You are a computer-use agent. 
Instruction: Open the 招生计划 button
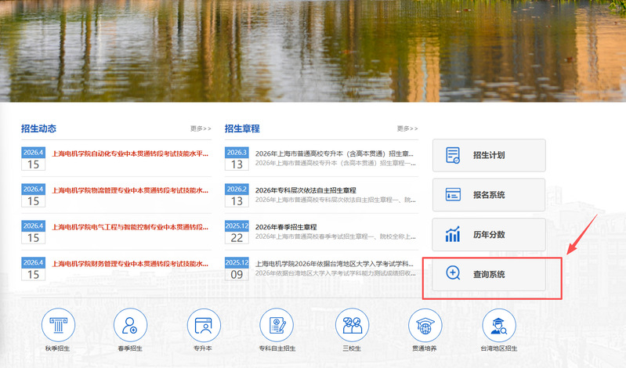click(489, 155)
